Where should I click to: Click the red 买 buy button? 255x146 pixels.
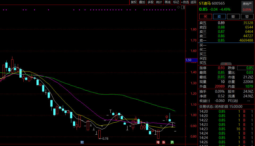click(x=206, y=16)
